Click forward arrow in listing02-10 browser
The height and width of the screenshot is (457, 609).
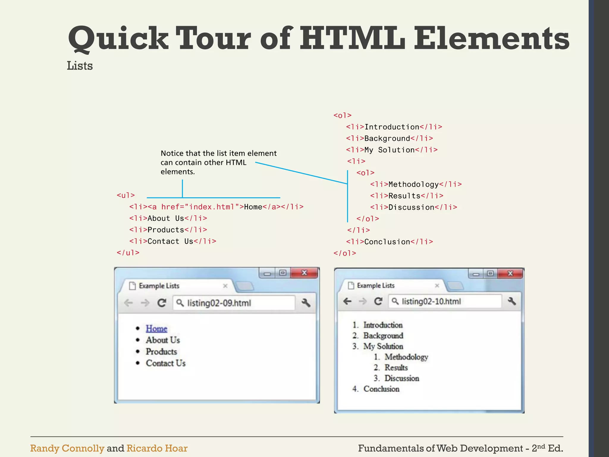point(363,301)
